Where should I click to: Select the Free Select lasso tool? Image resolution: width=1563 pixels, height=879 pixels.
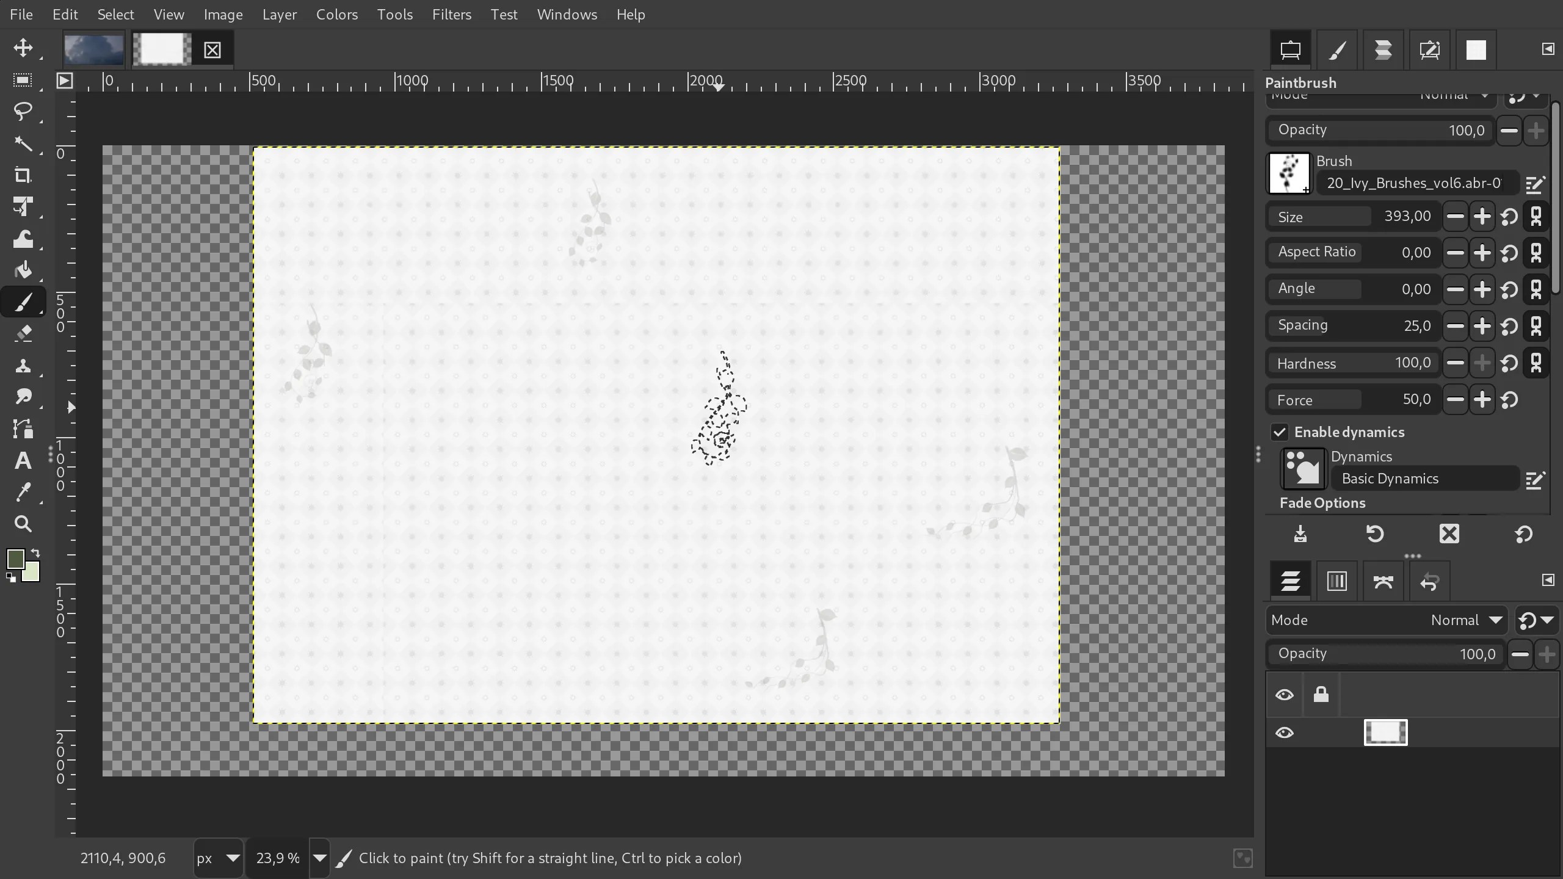click(x=24, y=111)
